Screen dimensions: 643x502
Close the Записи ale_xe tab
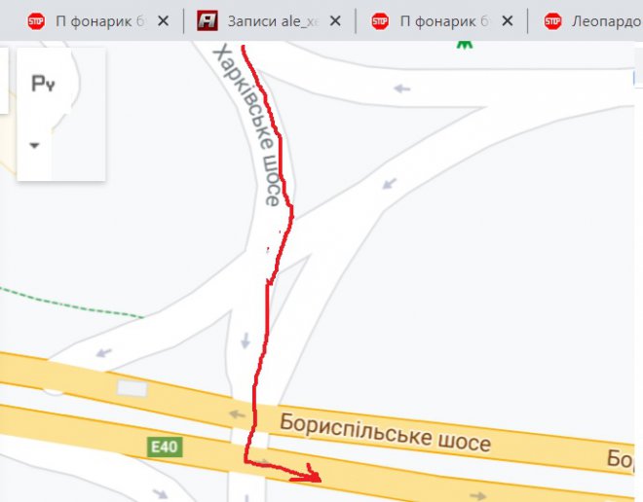point(335,20)
